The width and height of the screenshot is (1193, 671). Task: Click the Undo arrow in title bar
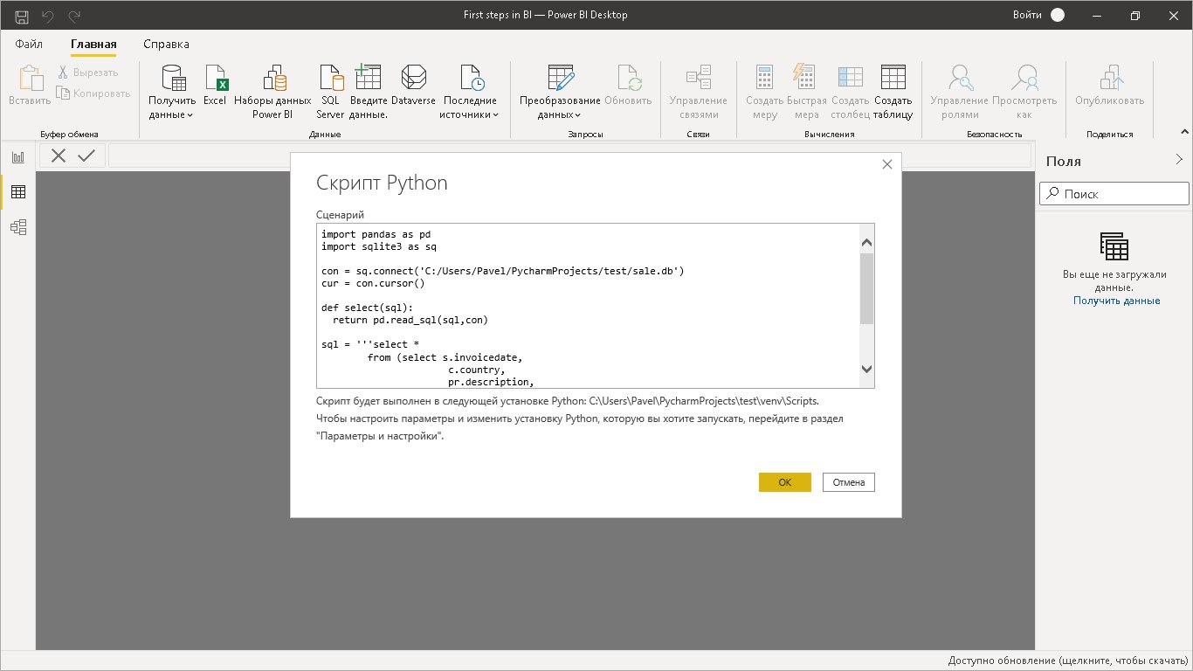pyautogui.click(x=48, y=16)
